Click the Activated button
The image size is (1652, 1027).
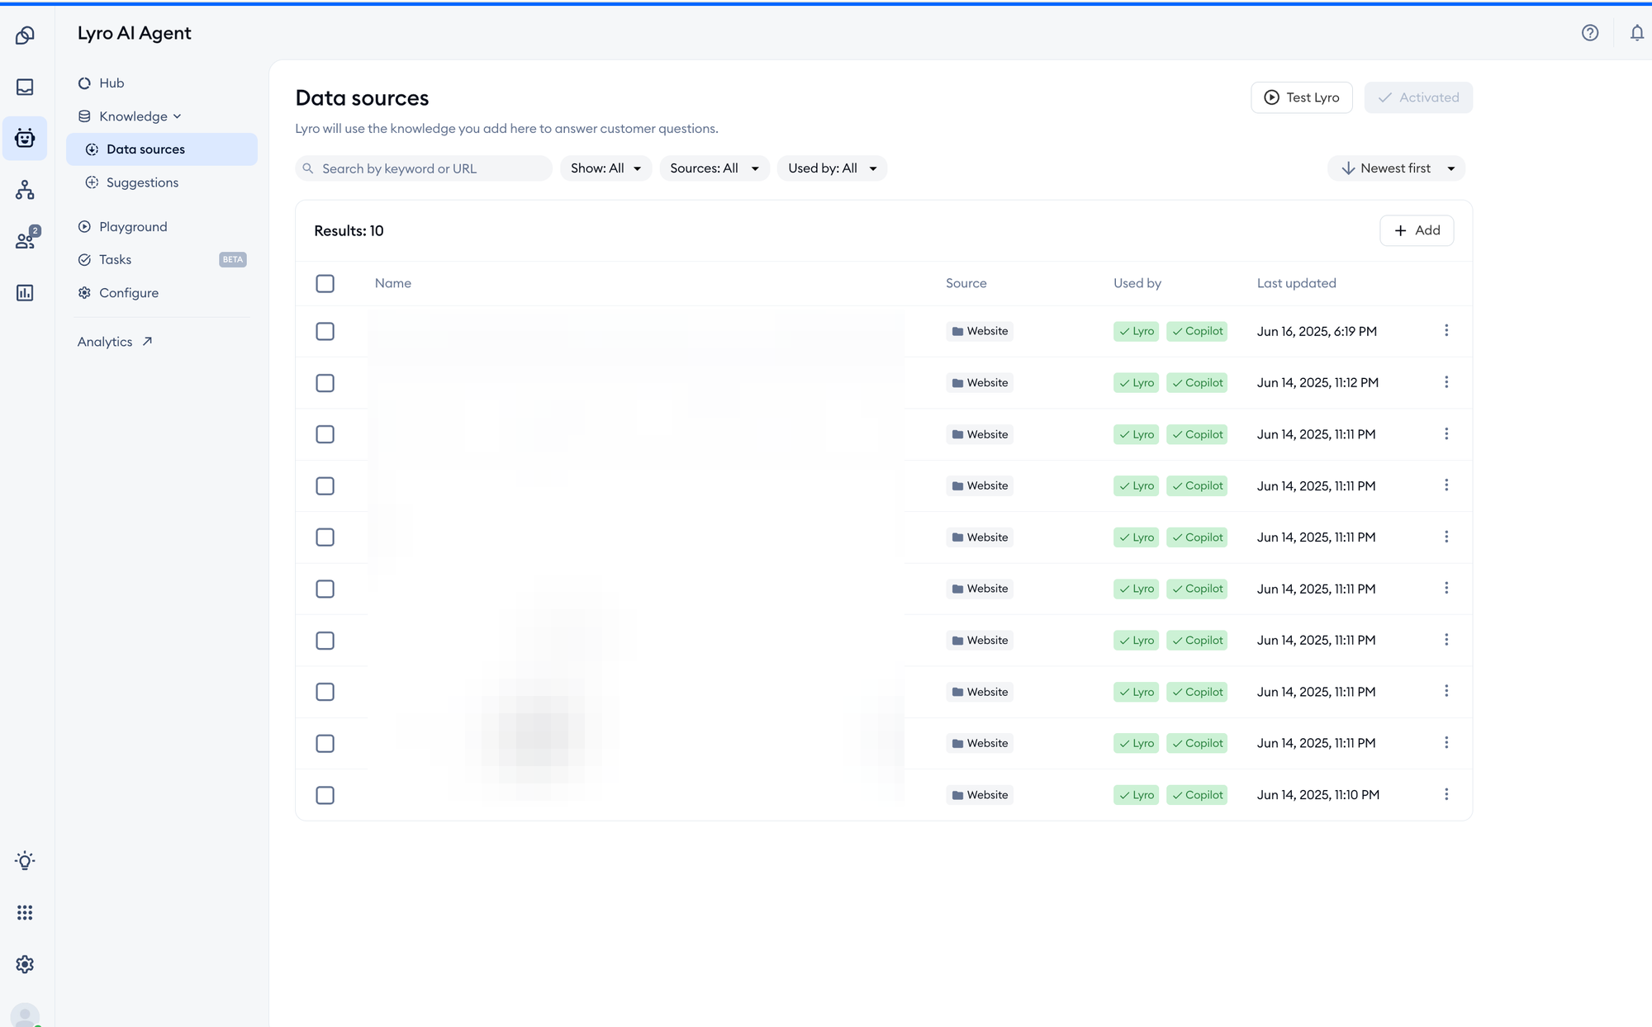pos(1418,97)
